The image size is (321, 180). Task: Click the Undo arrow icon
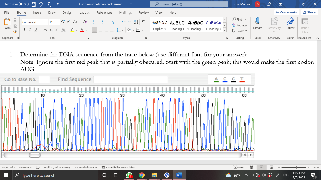click(x=40, y=4)
